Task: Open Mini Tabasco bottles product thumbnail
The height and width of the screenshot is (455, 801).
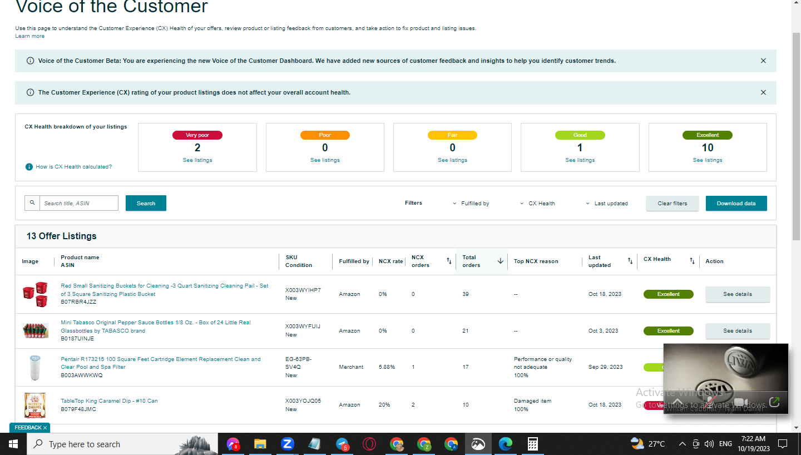Action: [x=35, y=330]
